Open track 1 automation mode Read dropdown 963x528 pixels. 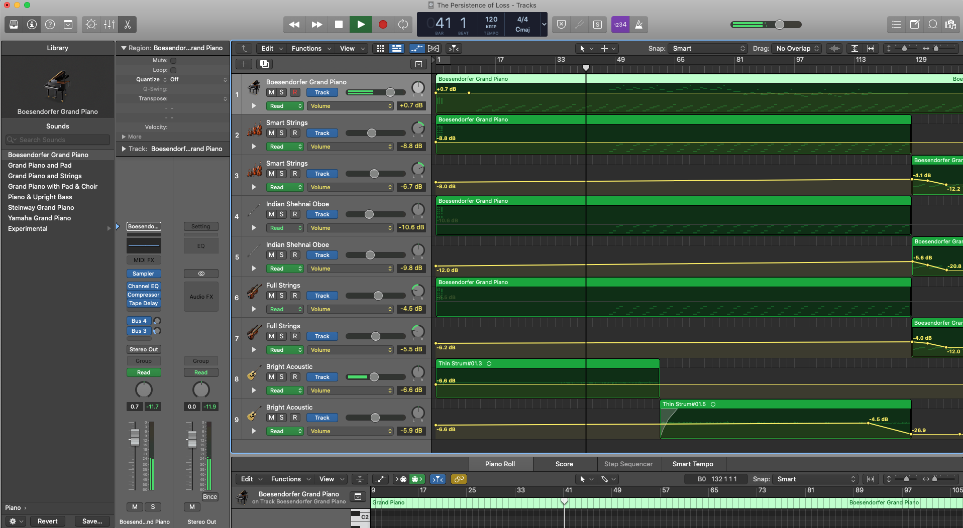click(x=285, y=106)
